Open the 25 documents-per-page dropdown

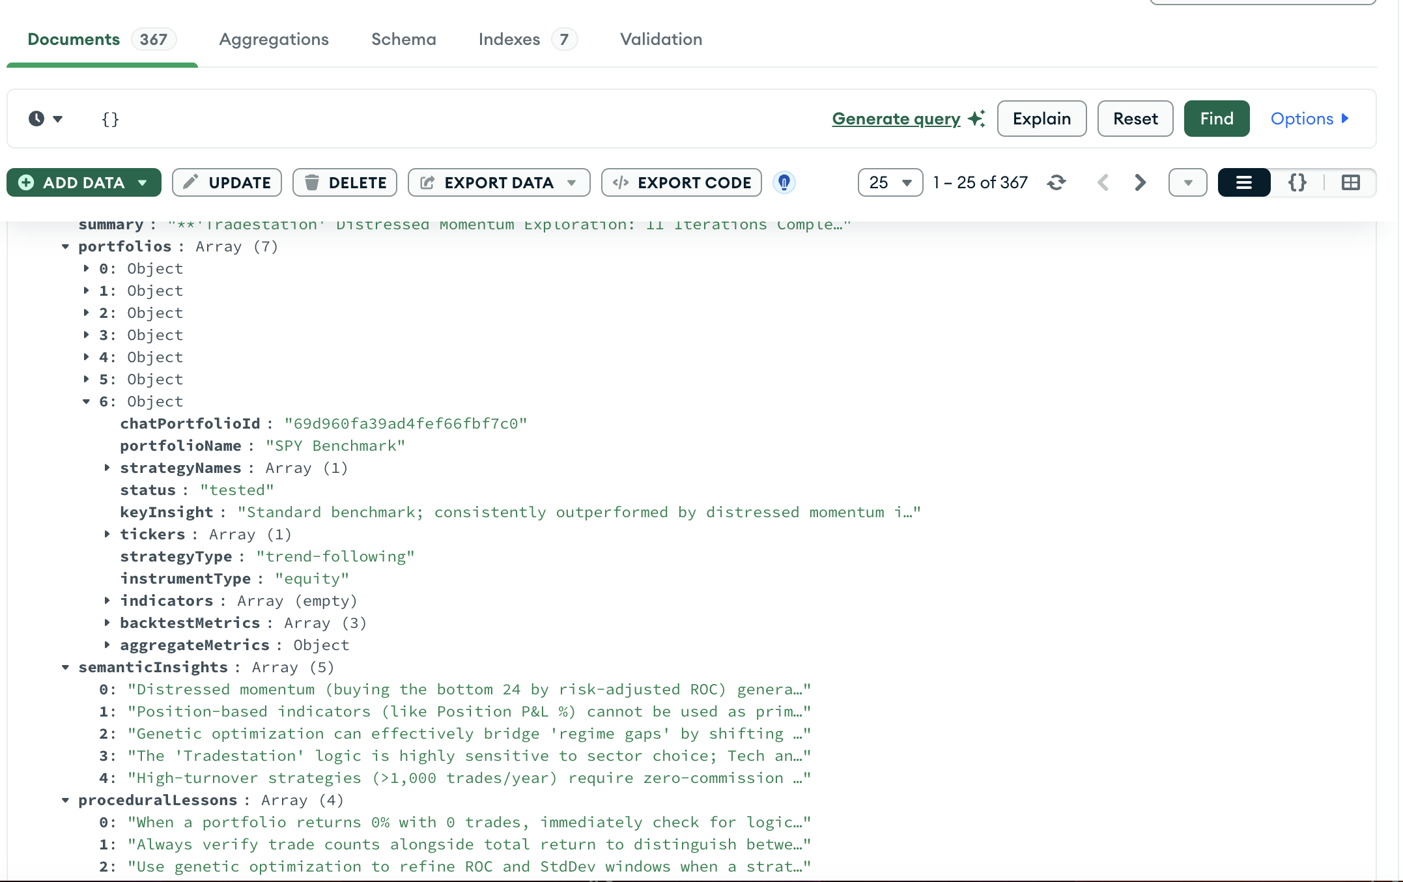(x=890, y=182)
